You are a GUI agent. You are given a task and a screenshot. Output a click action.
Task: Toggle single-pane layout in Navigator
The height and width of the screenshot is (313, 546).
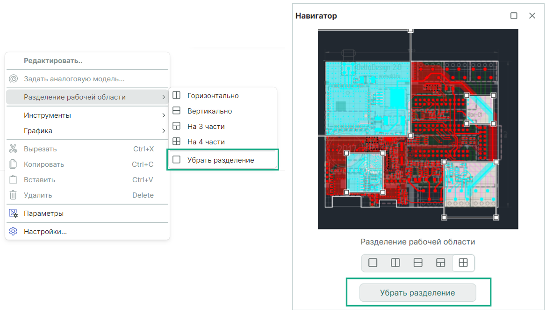[373, 263]
